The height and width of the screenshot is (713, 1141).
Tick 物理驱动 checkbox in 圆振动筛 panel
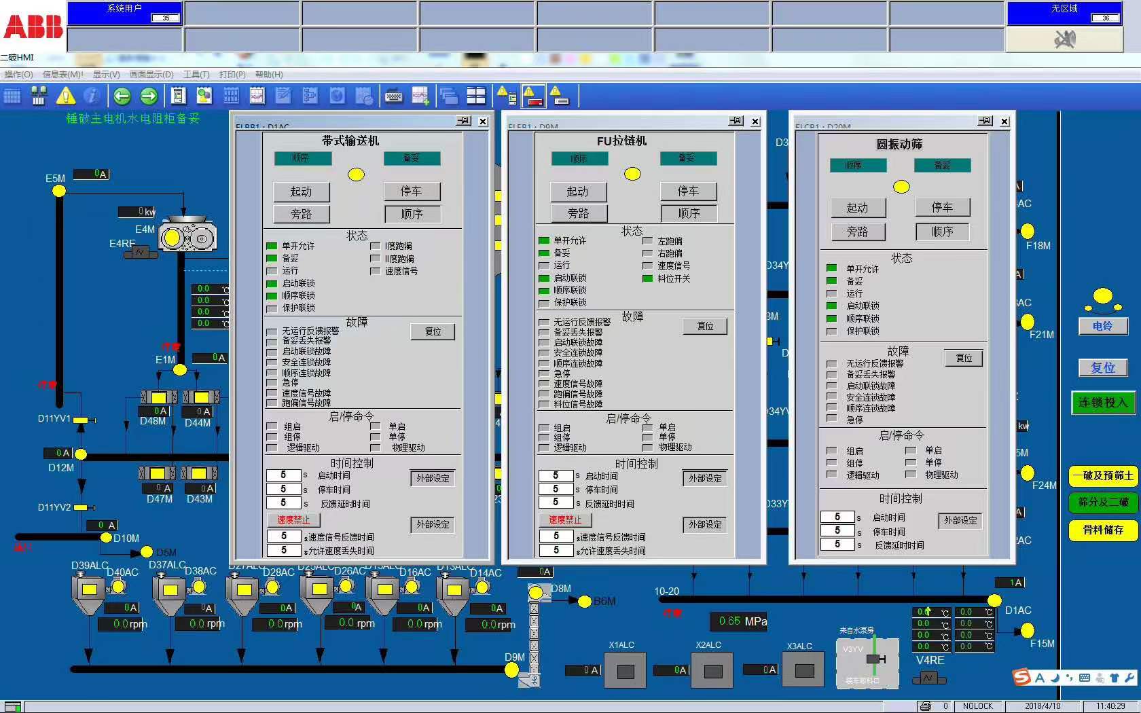[911, 475]
